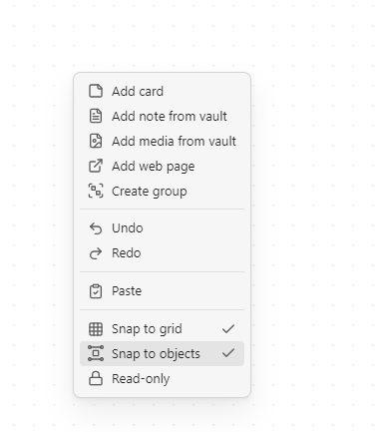Click the Snap to objects alignment icon
Image resolution: width=379 pixels, height=432 pixels.
pyautogui.click(x=96, y=353)
